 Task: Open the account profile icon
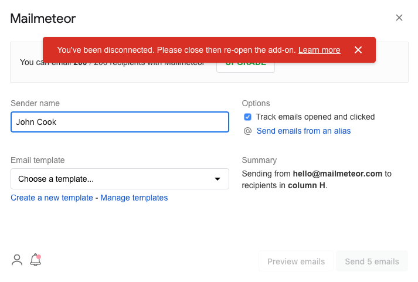tap(17, 260)
